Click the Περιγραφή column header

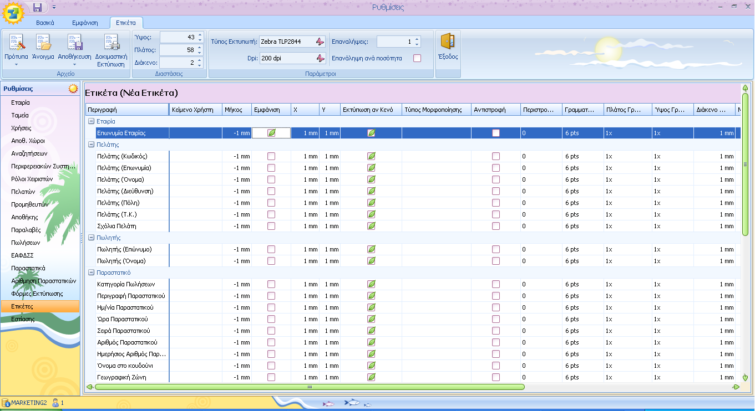pyautogui.click(x=127, y=110)
